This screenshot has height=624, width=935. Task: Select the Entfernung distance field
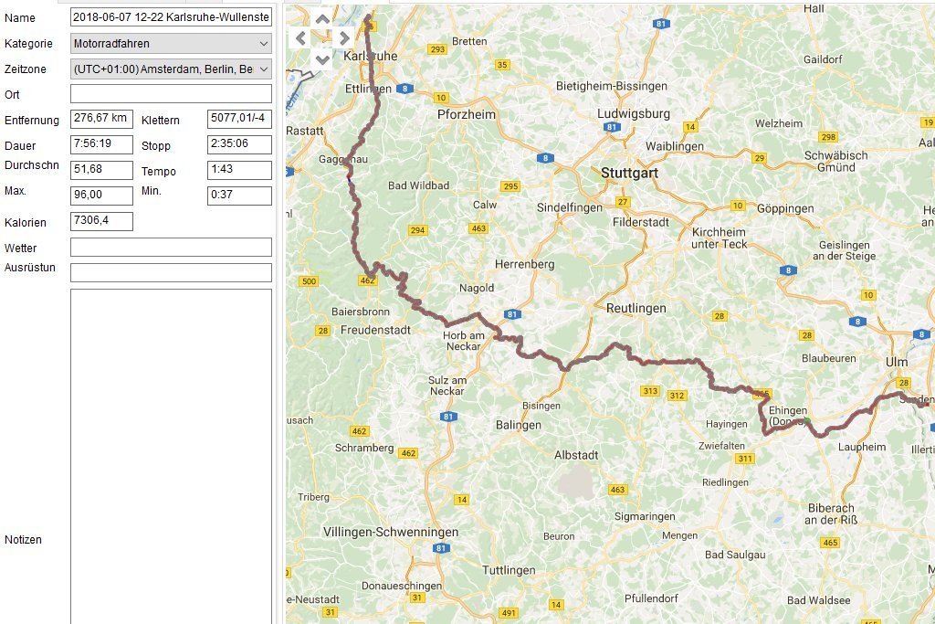click(101, 119)
